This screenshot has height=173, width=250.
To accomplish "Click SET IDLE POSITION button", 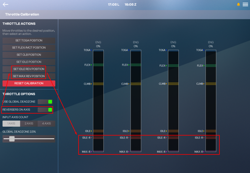I will click(x=29, y=62).
